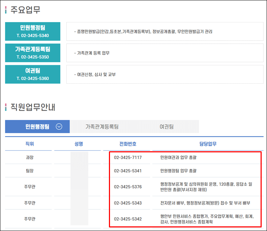
Task: Select phone number 02-3425-7117
Action: tap(128, 157)
